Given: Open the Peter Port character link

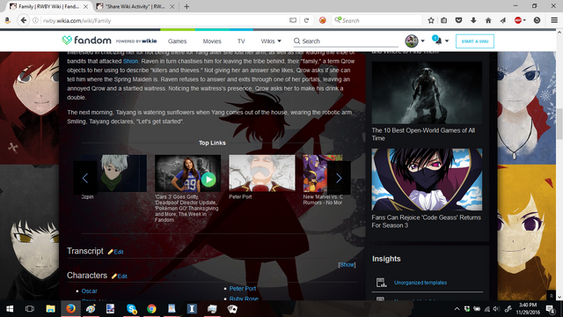Looking at the screenshot, I should [243, 288].
